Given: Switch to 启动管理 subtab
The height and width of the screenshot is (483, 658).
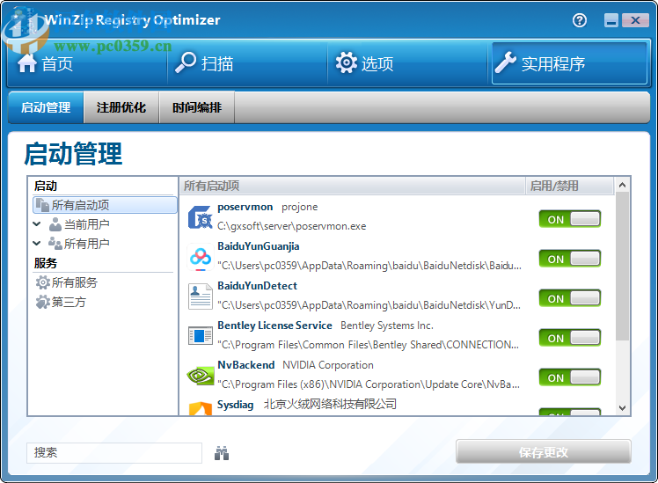Looking at the screenshot, I should click(46, 107).
